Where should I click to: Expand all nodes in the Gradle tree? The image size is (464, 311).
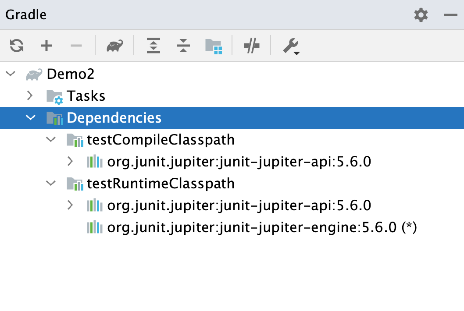coord(153,46)
